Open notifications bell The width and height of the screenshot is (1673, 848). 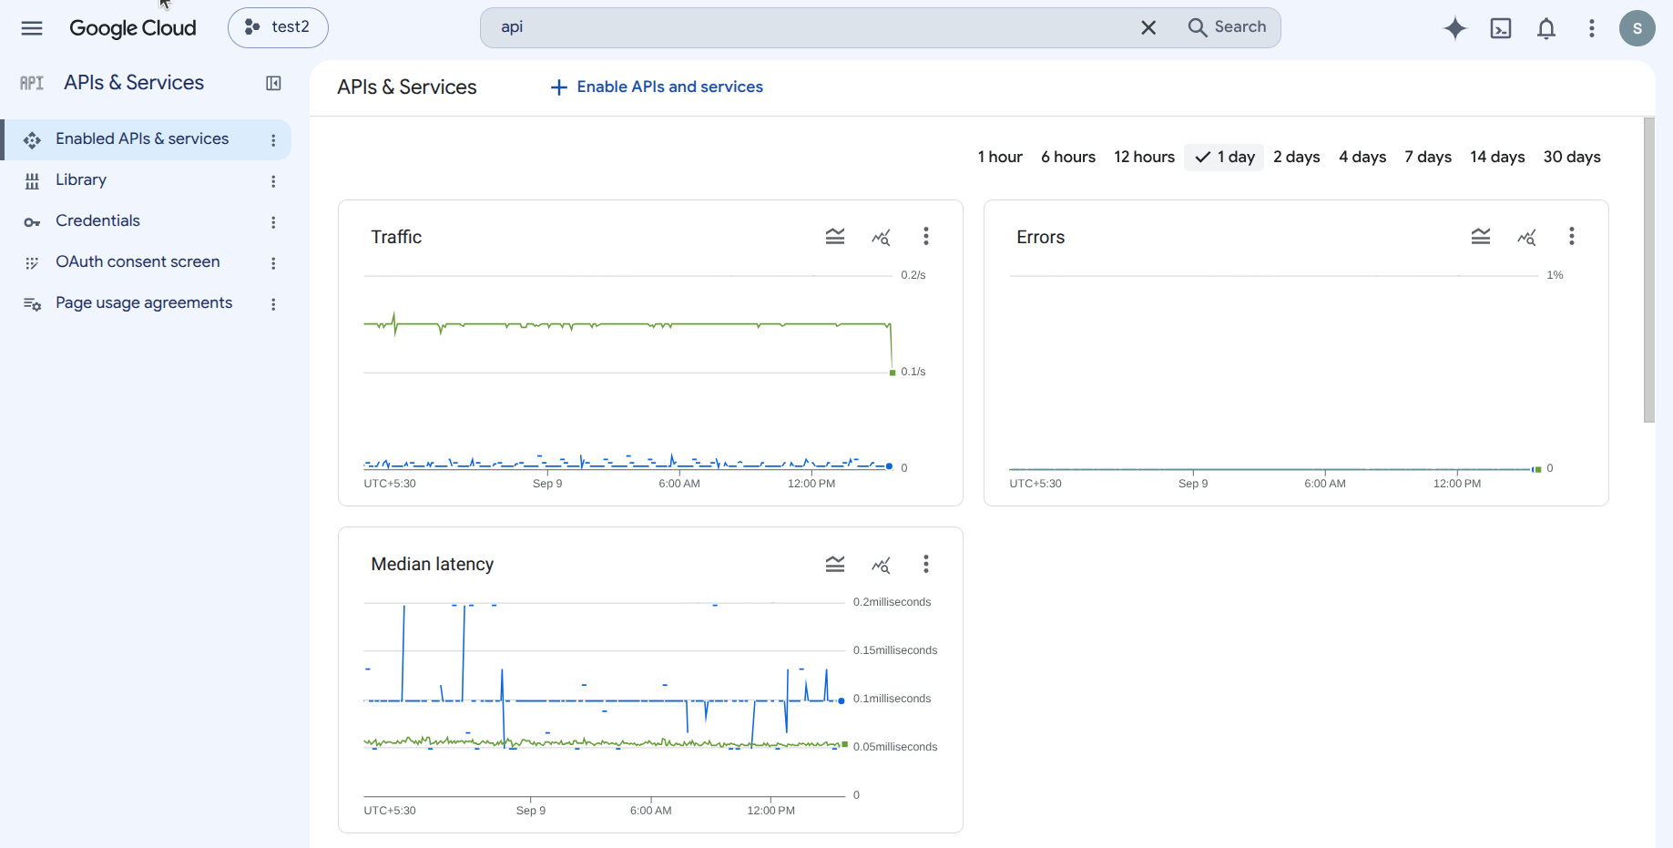click(x=1546, y=28)
